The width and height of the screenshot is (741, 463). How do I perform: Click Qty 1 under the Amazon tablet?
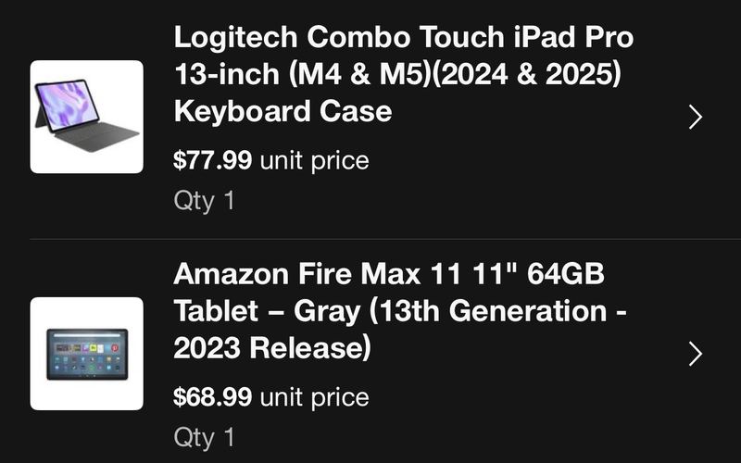pyautogui.click(x=204, y=438)
